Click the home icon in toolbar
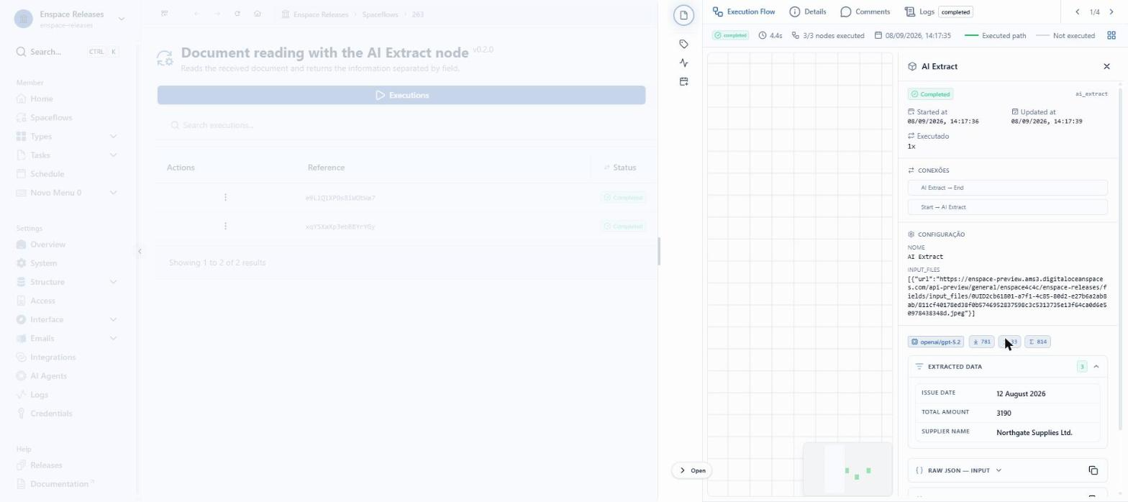Image resolution: width=1128 pixels, height=502 pixels. pyautogui.click(x=258, y=14)
